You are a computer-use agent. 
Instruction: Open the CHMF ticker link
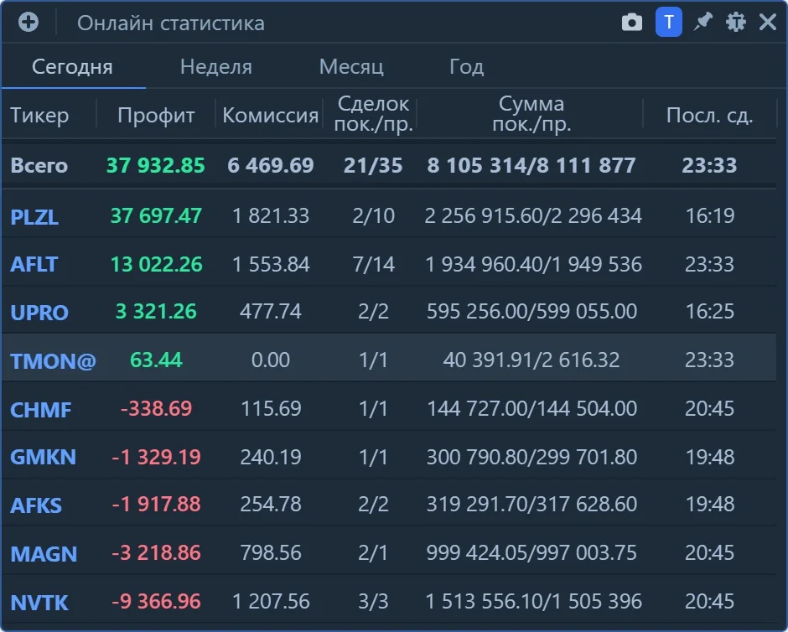click(x=41, y=410)
